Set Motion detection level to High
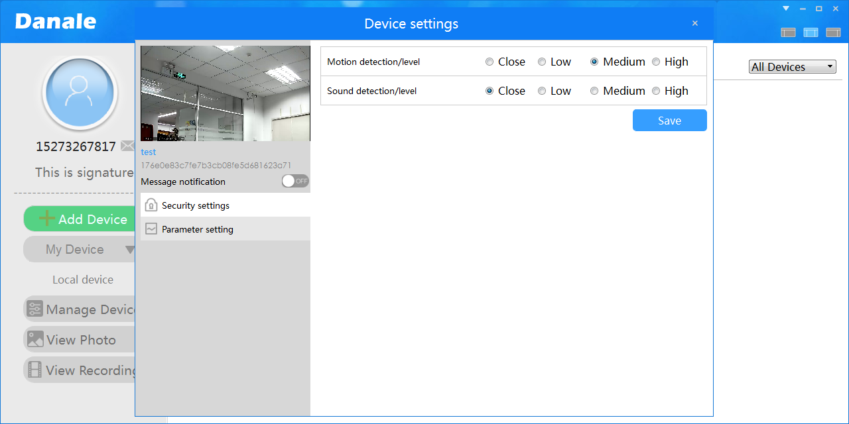 [x=656, y=62]
